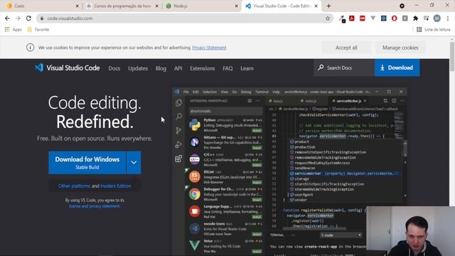This screenshot has height=256, width=455.
Task: Open a new browser tab
Action: (x=328, y=6)
